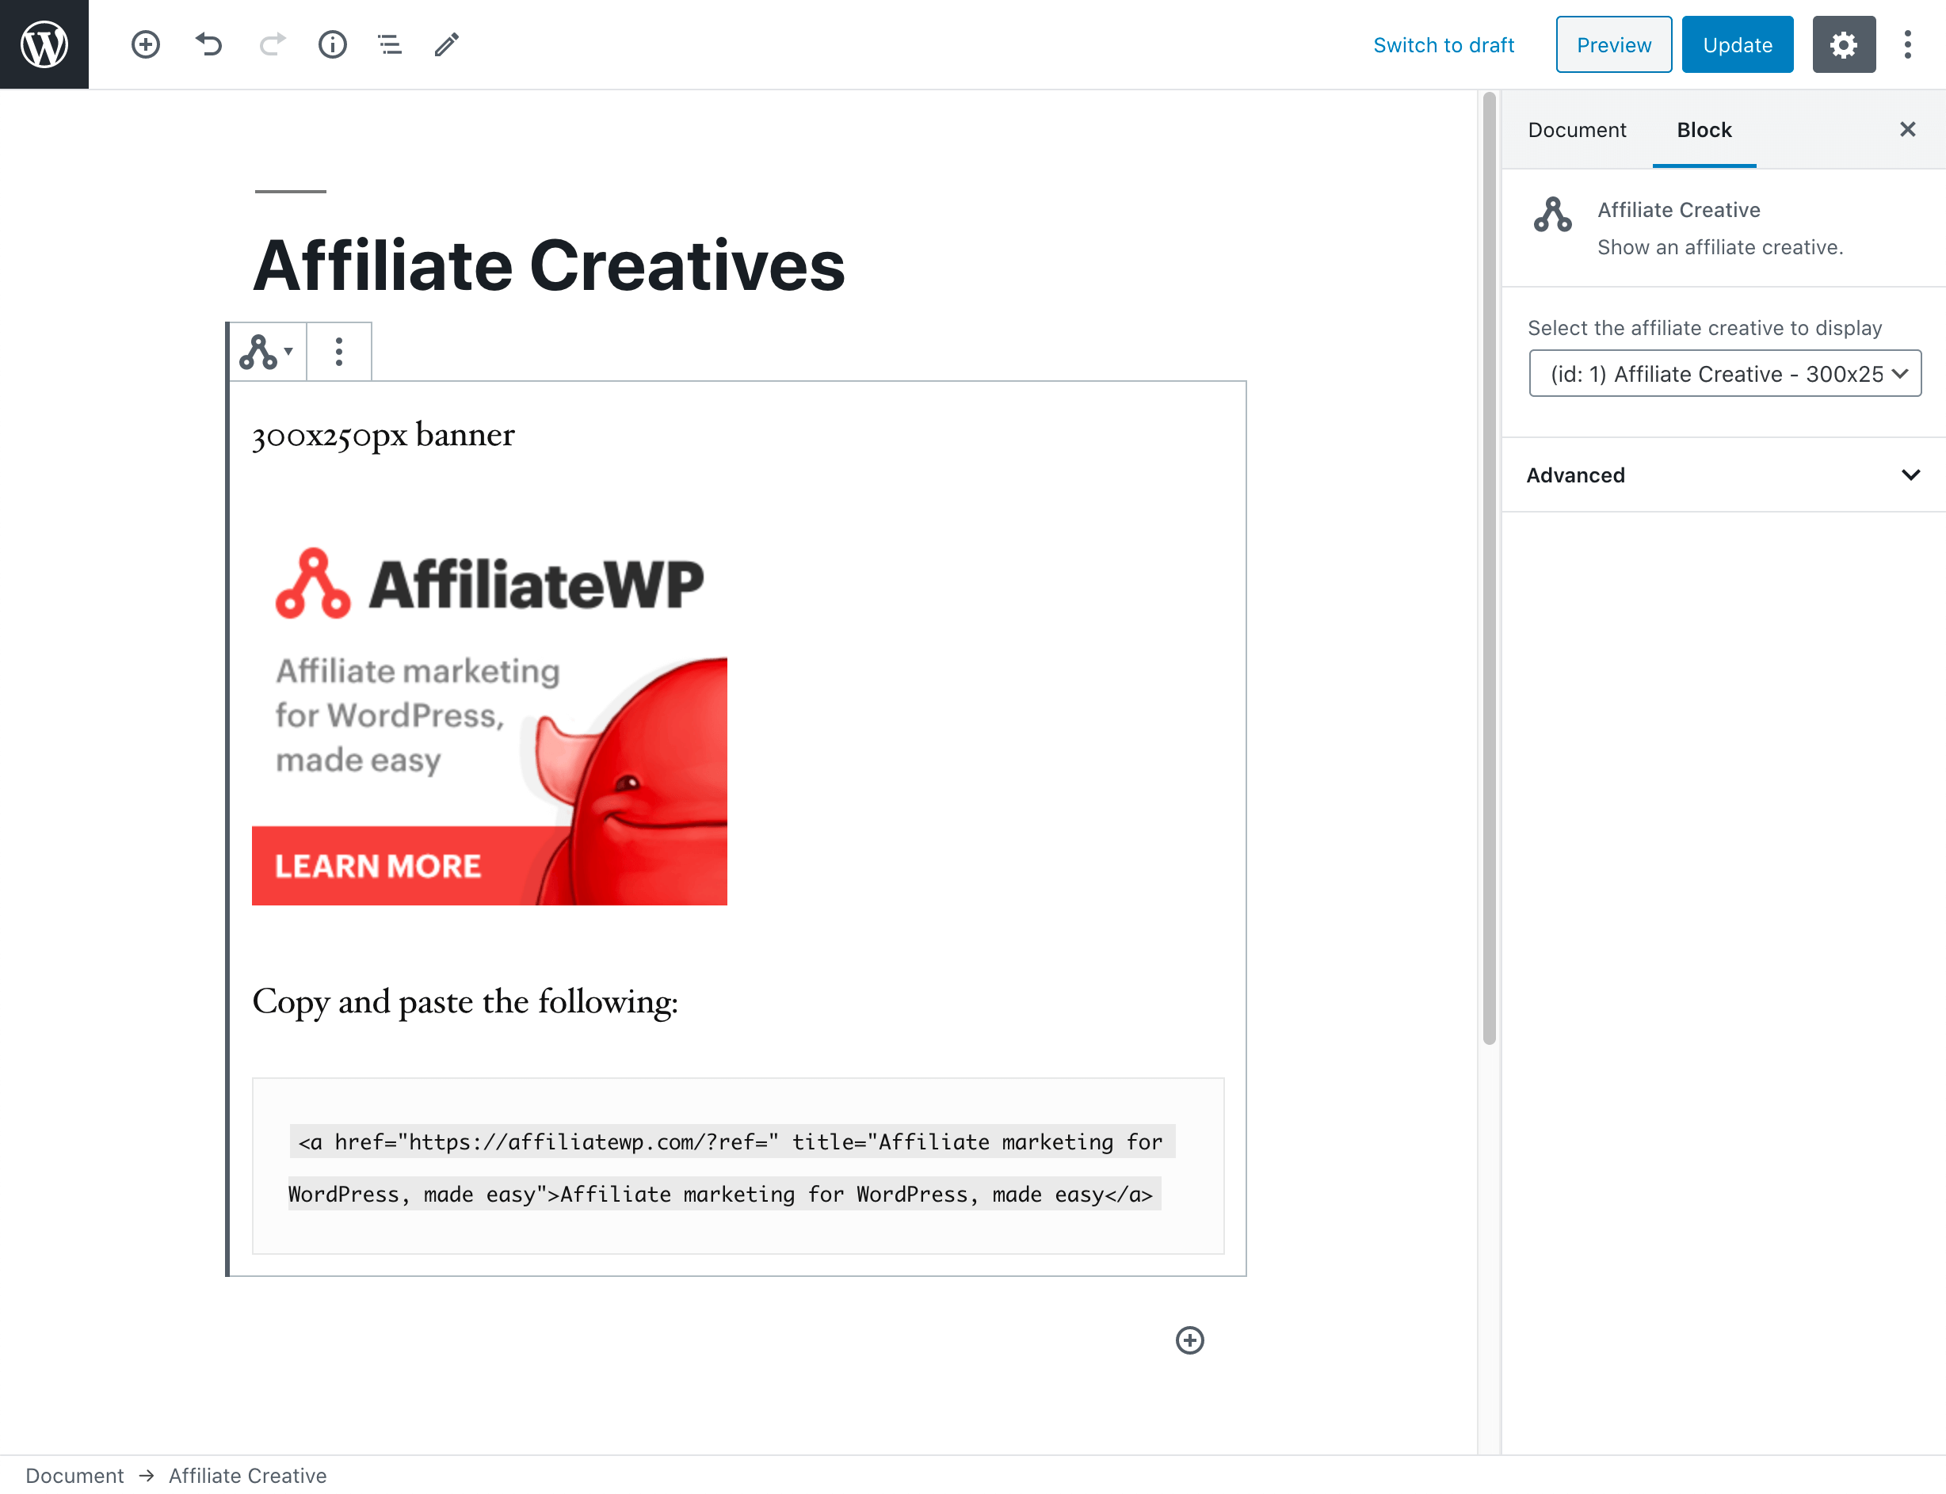Open the block's three-dot more options
The width and height of the screenshot is (1946, 1494).
(339, 353)
